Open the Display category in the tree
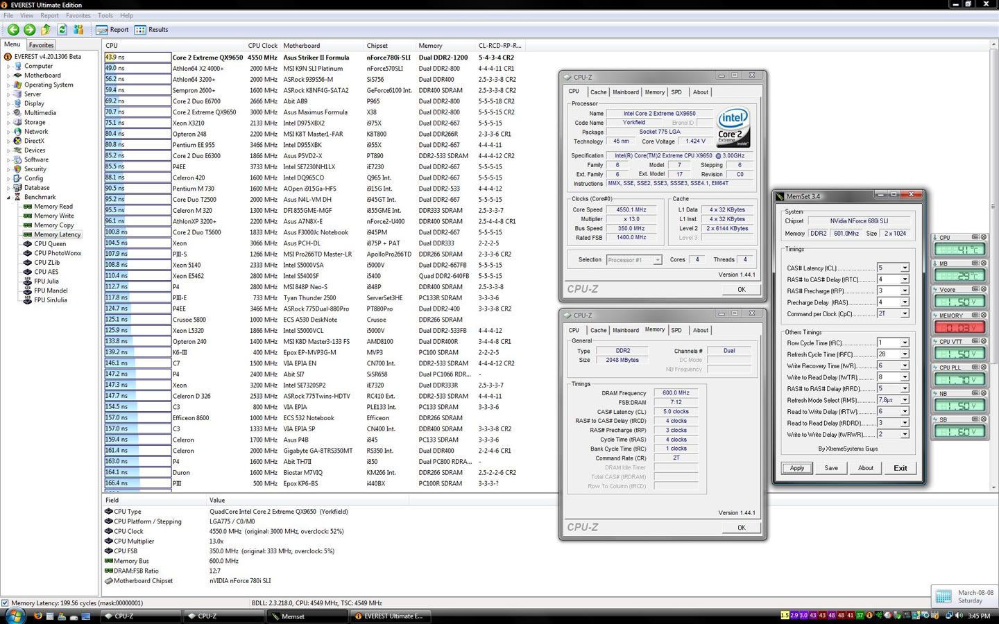Screen dimensions: 999x624 click(x=34, y=103)
